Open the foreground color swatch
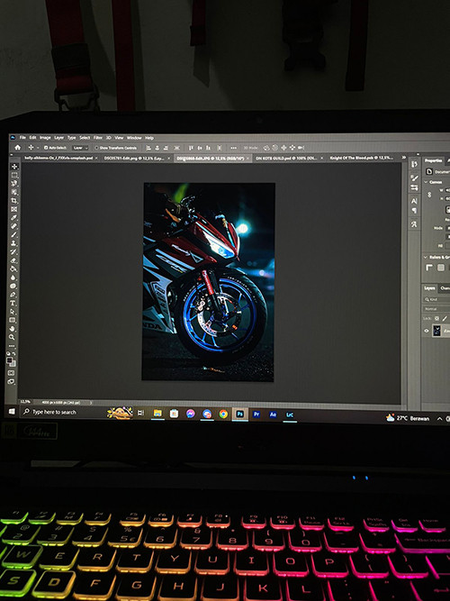This screenshot has width=450, height=601. click(10, 360)
